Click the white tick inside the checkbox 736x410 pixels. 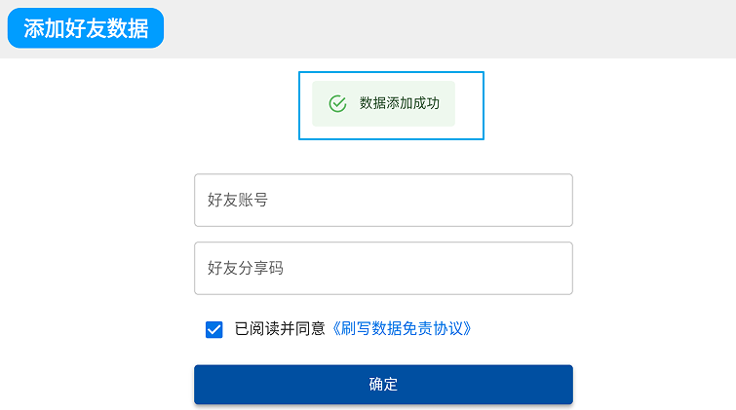click(x=214, y=330)
